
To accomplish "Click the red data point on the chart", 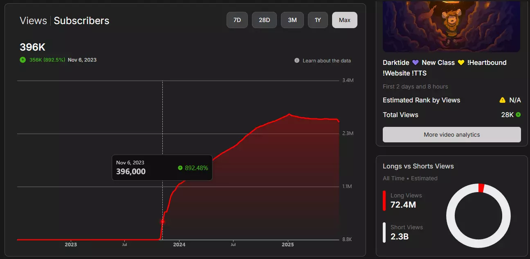I will 162,221.
